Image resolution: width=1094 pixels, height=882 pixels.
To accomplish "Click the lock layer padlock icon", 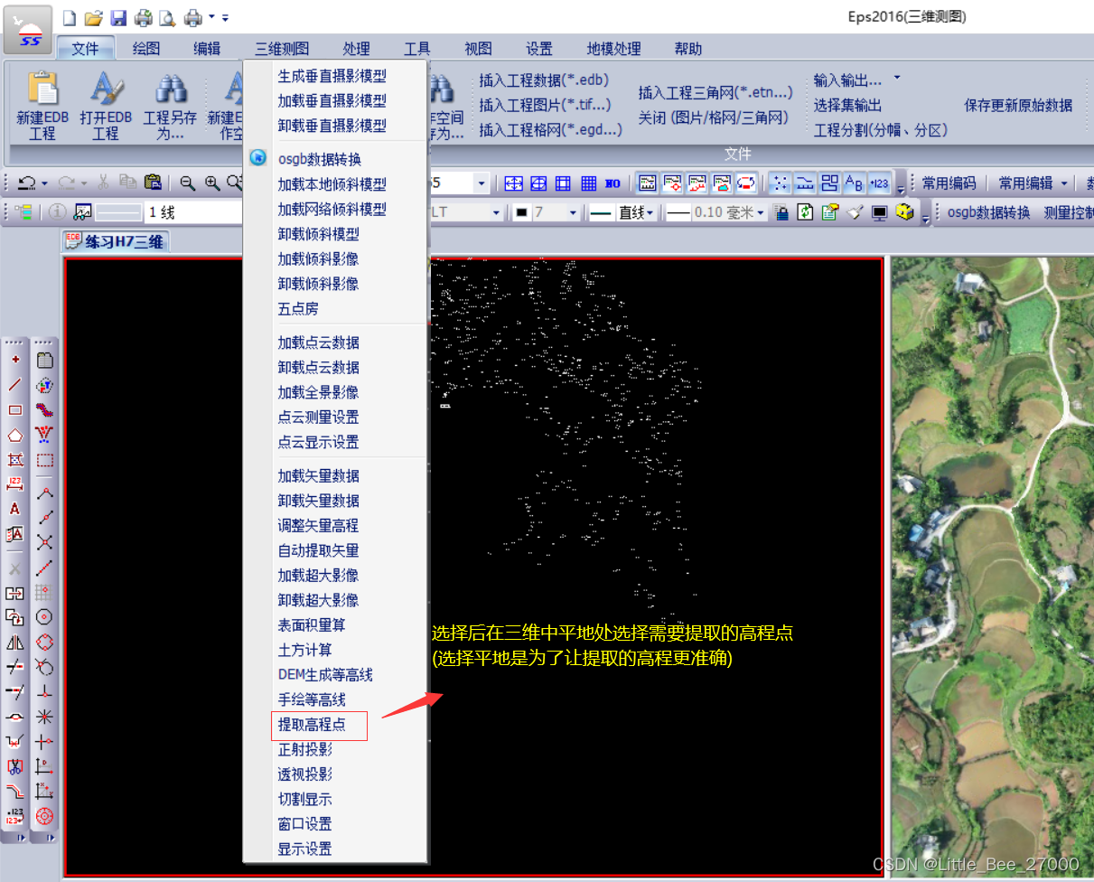I will point(782,212).
